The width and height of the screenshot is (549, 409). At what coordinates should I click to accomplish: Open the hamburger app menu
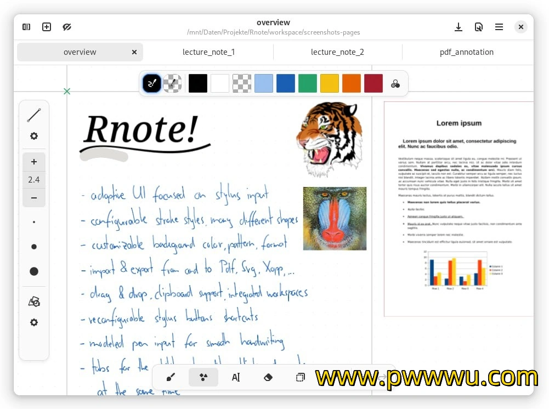click(x=499, y=27)
